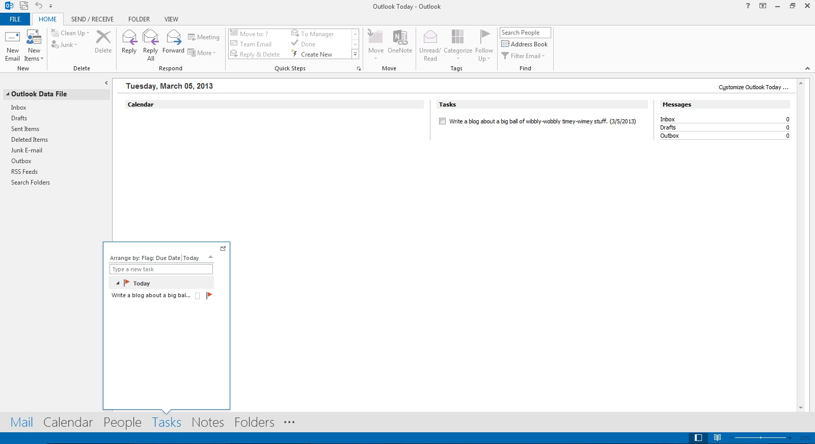Screen dimensions: 815x444
Task: Click the Send/Receive All Folders quick-access icon
Action: [24, 6]
